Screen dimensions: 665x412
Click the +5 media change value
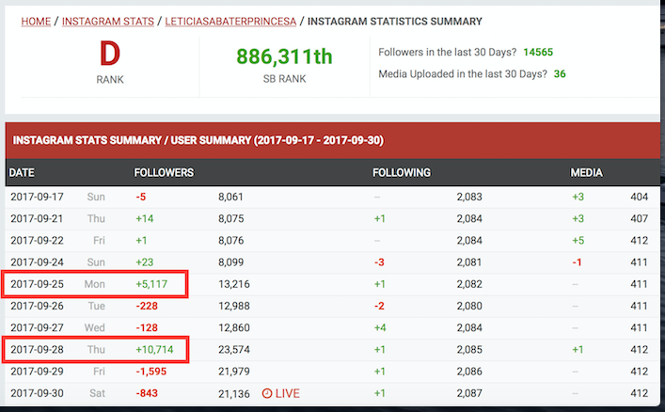click(578, 241)
